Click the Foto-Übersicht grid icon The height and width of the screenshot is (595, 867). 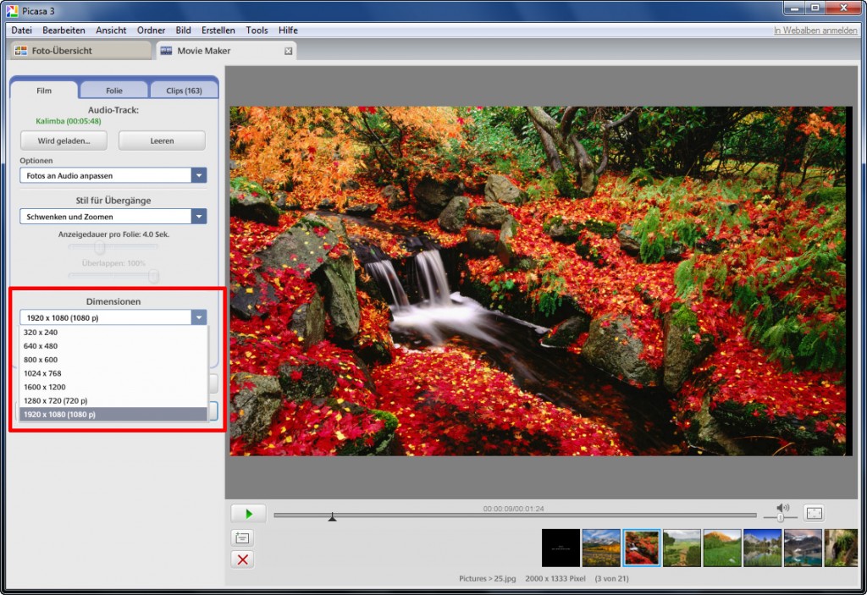(21, 51)
